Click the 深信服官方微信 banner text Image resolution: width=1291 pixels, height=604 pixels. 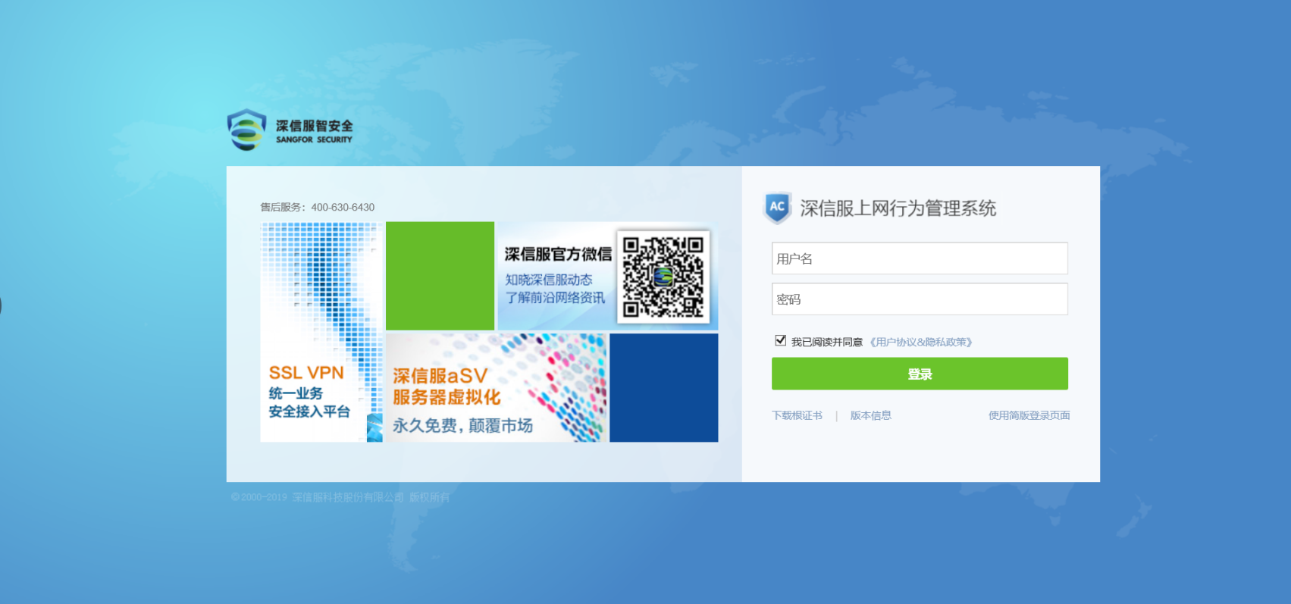pos(557,255)
